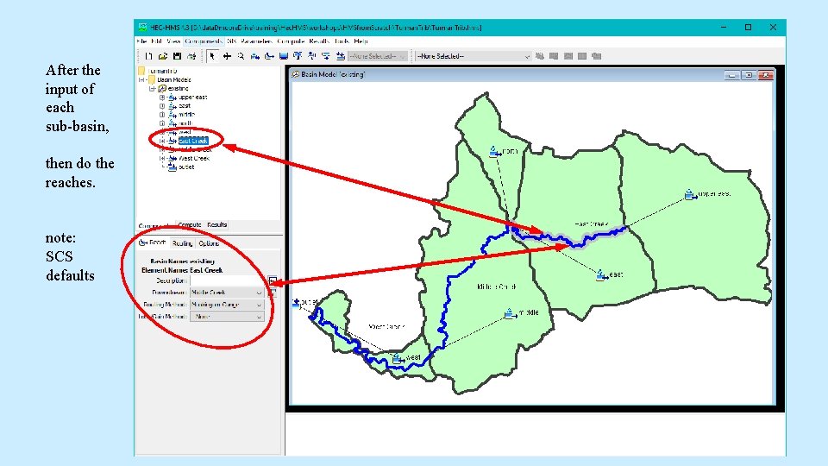Select the Arrow pointer tool
828x466 pixels.
point(212,56)
